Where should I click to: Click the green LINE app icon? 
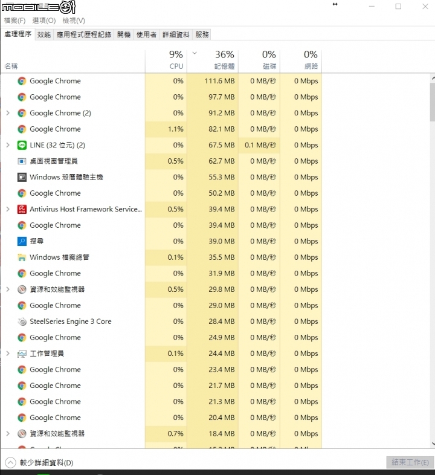click(x=22, y=146)
